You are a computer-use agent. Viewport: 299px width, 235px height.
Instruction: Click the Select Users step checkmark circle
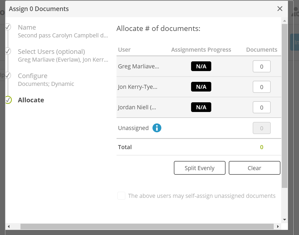(x=8, y=51)
